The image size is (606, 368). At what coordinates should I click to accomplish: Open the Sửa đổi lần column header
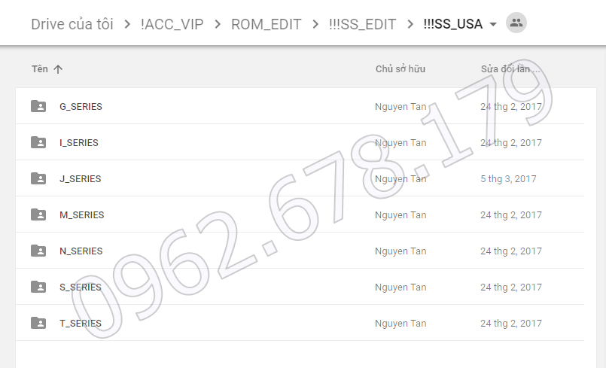(x=510, y=69)
